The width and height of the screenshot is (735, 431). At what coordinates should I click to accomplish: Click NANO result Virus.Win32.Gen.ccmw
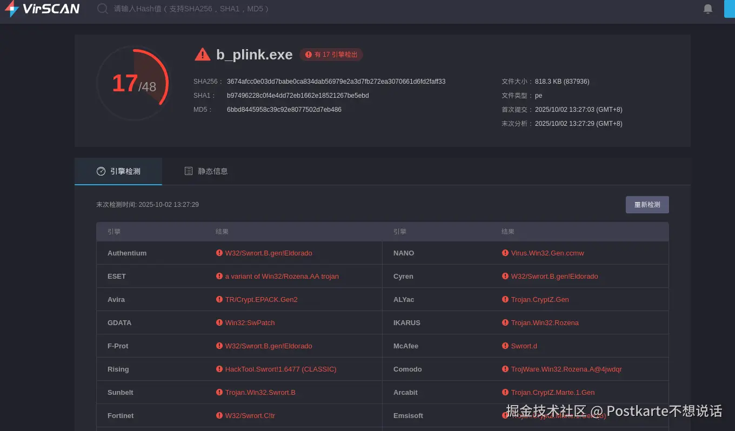coord(547,253)
